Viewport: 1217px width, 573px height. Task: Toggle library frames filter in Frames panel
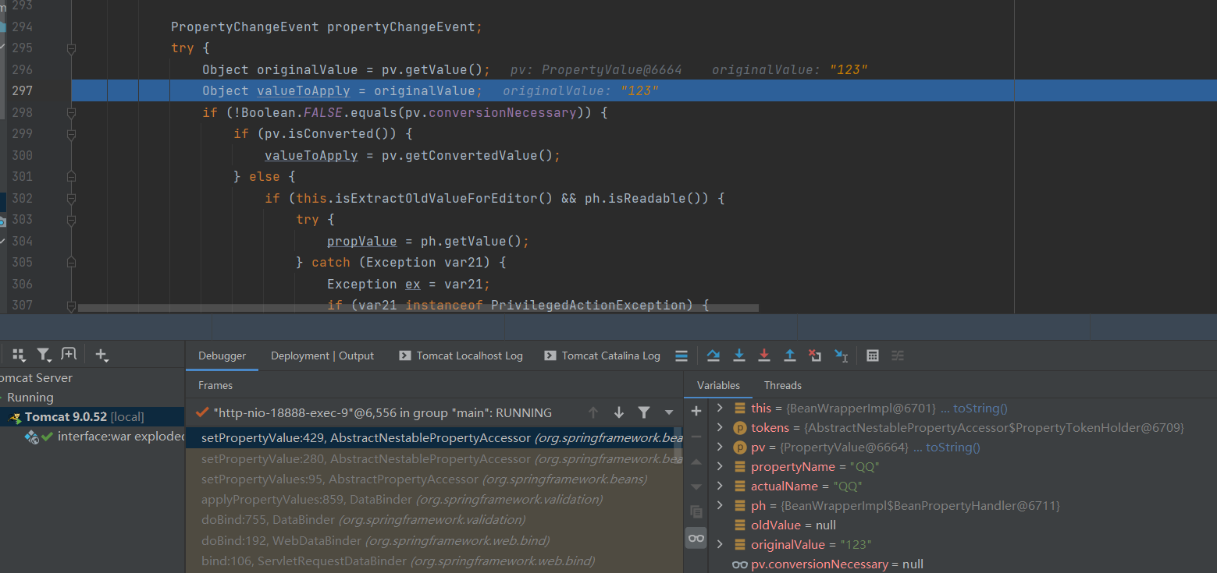pos(644,412)
